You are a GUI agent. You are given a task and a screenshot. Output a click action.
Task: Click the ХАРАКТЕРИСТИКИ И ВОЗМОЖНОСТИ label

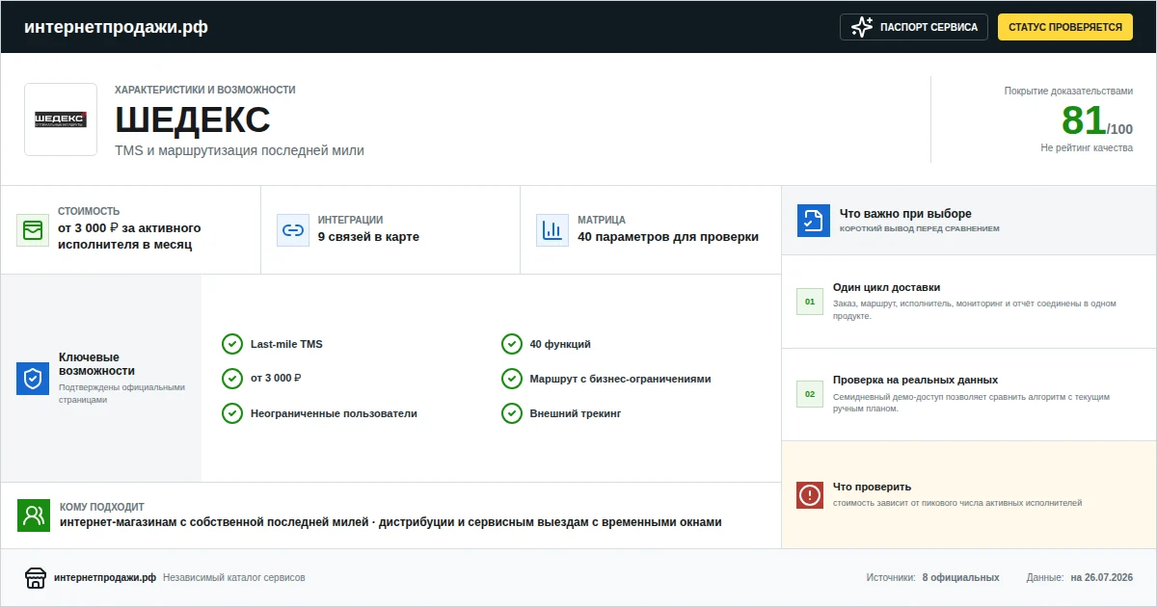[x=205, y=90]
